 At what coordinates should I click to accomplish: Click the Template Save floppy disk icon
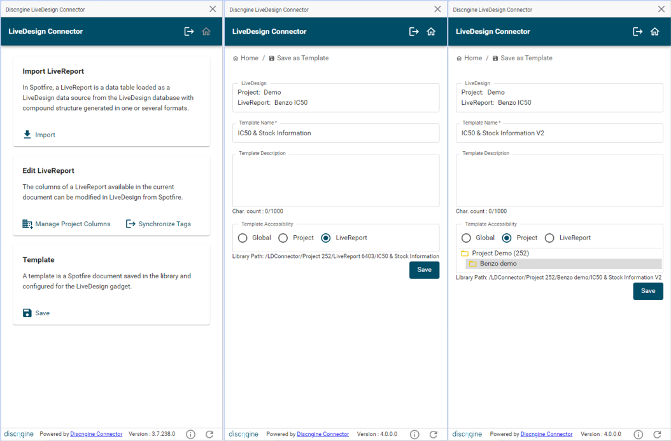(x=27, y=313)
